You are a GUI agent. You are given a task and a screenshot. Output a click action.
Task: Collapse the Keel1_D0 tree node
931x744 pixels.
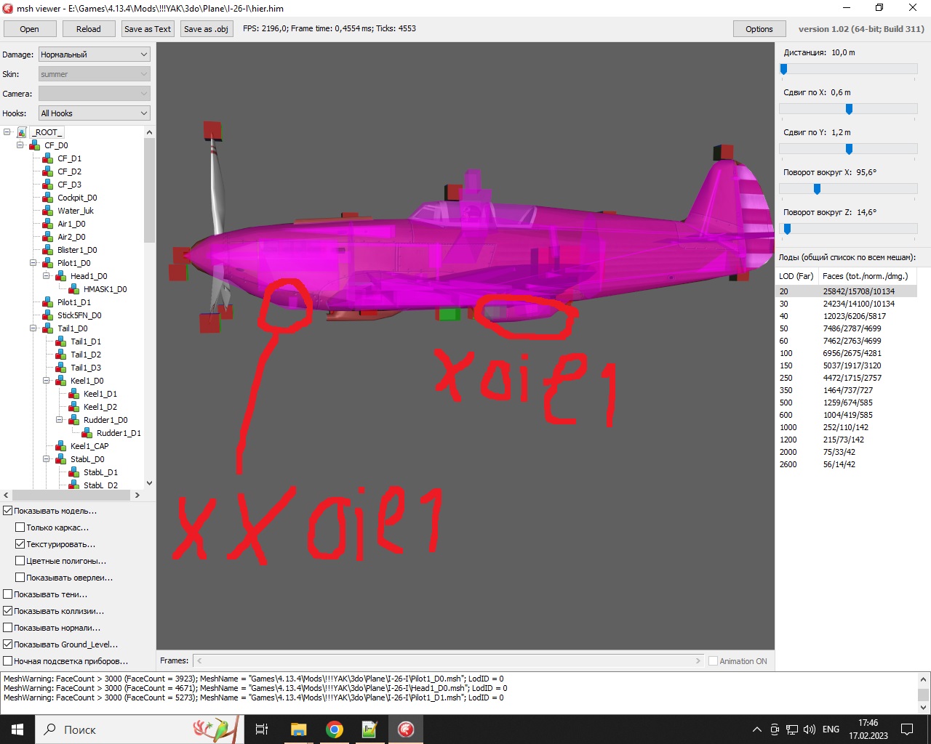pos(47,381)
